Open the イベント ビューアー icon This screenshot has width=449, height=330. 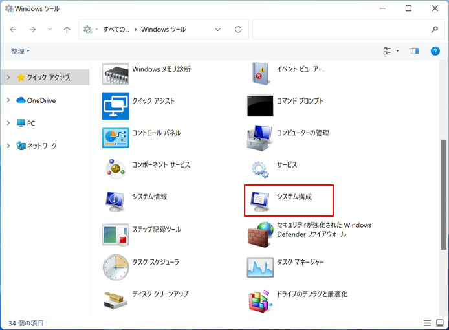[x=260, y=74]
